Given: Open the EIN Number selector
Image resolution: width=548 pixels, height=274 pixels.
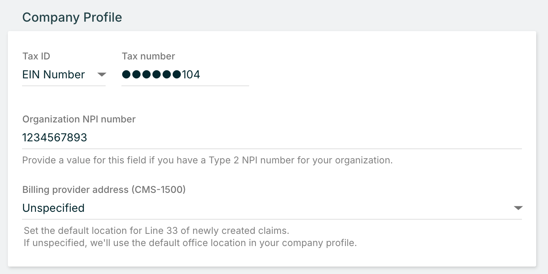Looking at the screenshot, I should [63, 74].
